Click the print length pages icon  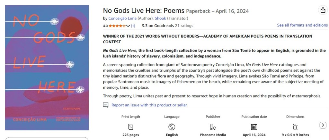coord(131,127)
